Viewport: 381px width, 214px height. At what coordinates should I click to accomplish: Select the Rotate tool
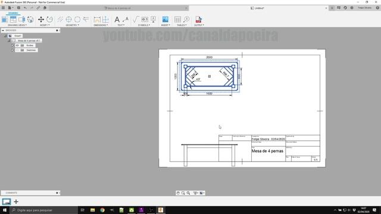coord(49,20)
